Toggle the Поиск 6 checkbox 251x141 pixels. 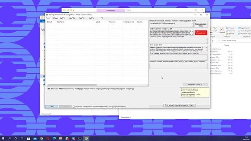click(x=93, y=18)
